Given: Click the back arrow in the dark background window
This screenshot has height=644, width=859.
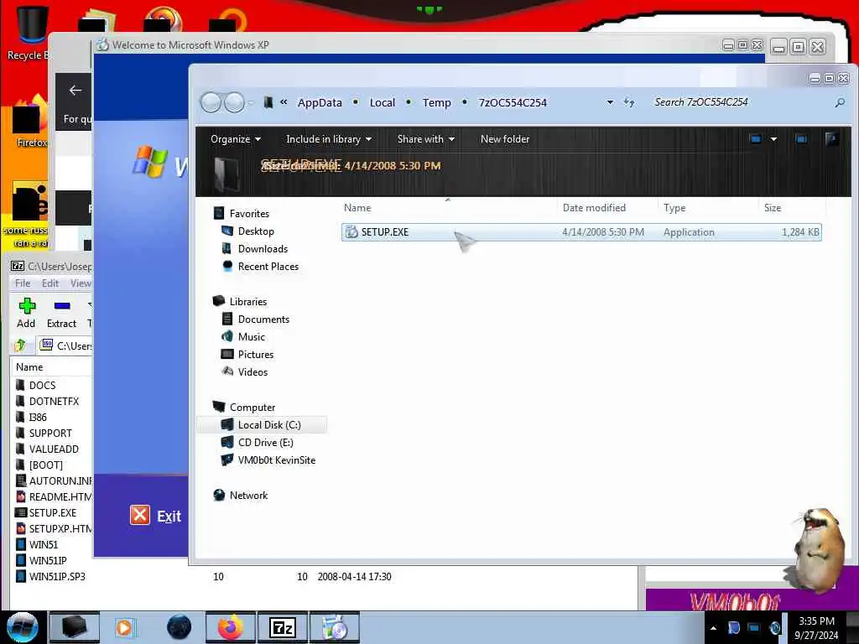Looking at the screenshot, I should [x=75, y=91].
